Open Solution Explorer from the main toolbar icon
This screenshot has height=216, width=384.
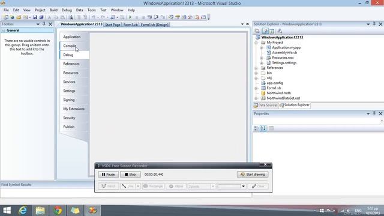pos(171,17)
